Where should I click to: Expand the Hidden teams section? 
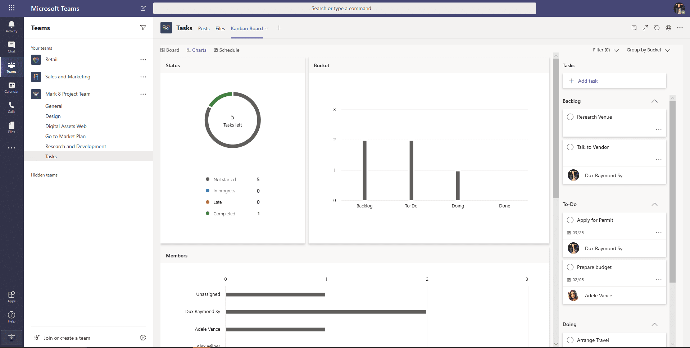(x=44, y=175)
